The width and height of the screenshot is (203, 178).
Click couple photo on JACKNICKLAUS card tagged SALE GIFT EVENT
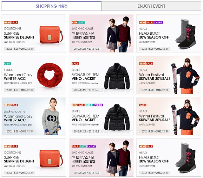119,158
